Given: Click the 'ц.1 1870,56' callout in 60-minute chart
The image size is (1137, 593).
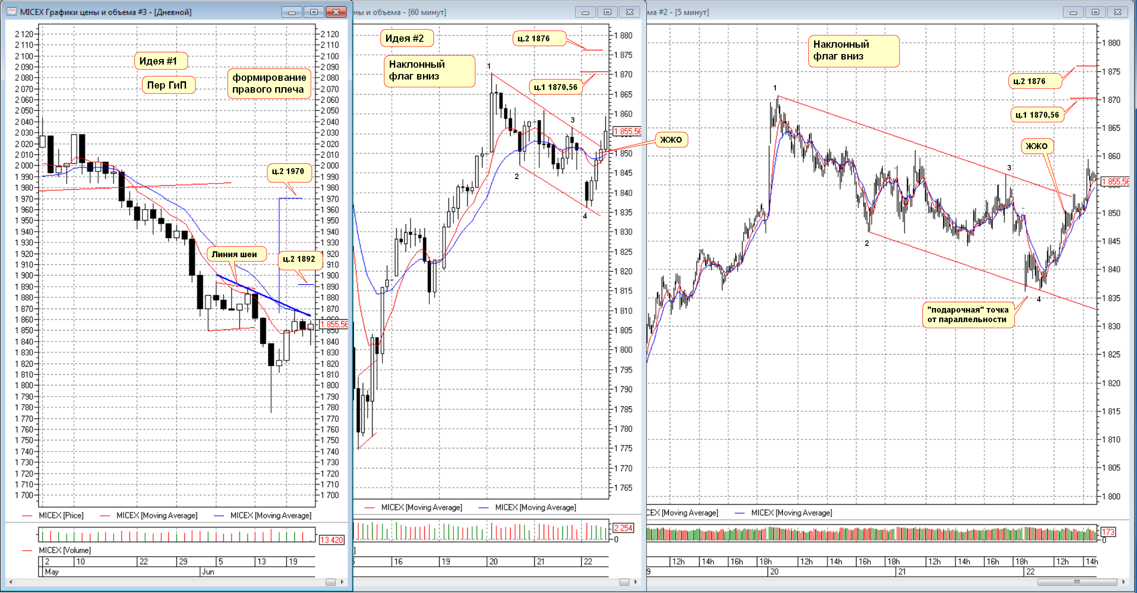Looking at the screenshot, I should coord(555,87).
